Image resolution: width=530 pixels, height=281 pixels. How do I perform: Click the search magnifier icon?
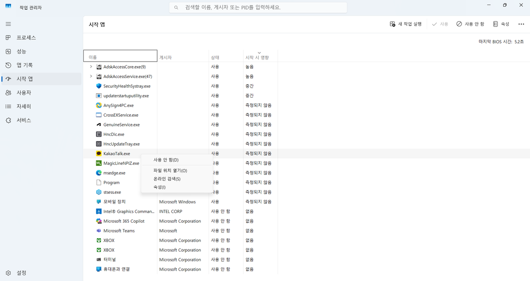click(x=176, y=7)
